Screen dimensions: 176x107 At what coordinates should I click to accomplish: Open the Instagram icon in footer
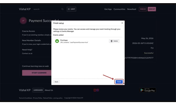point(98,90)
